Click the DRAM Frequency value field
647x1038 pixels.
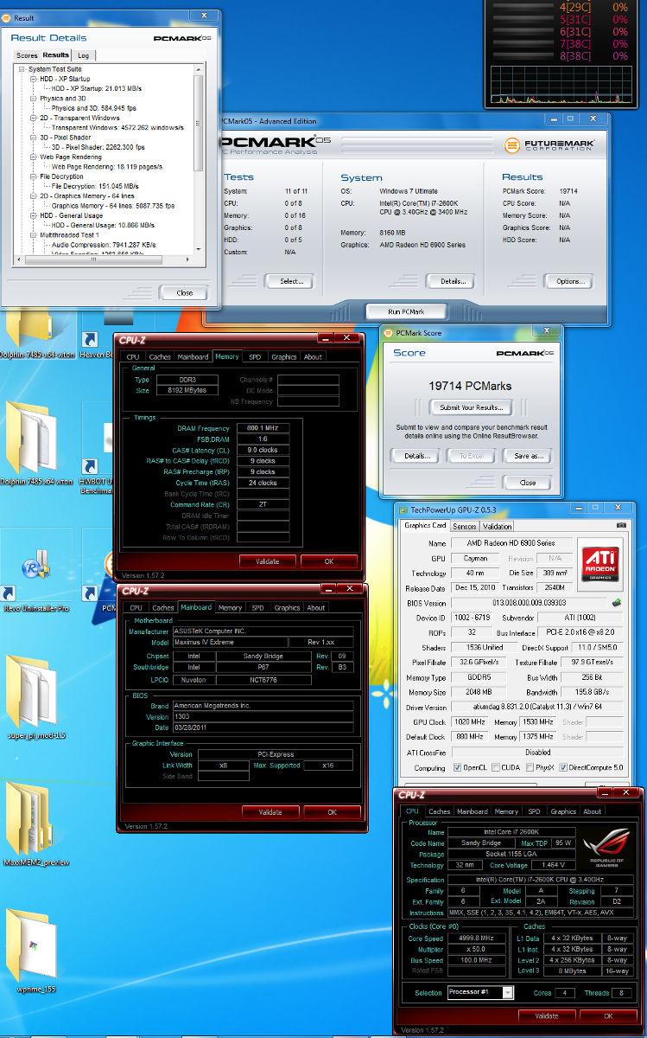pyautogui.click(x=263, y=428)
